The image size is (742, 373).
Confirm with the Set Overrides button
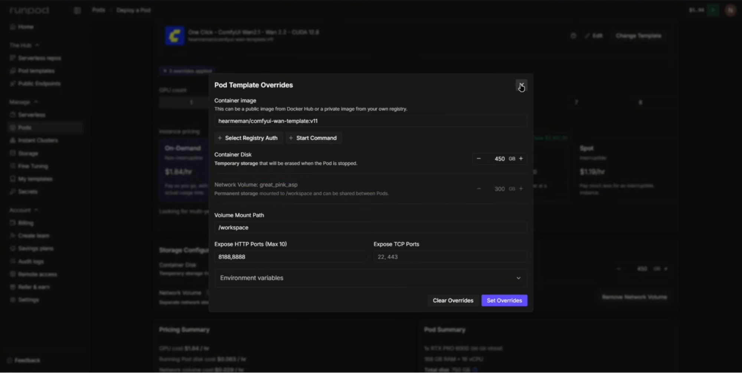pos(504,300)
